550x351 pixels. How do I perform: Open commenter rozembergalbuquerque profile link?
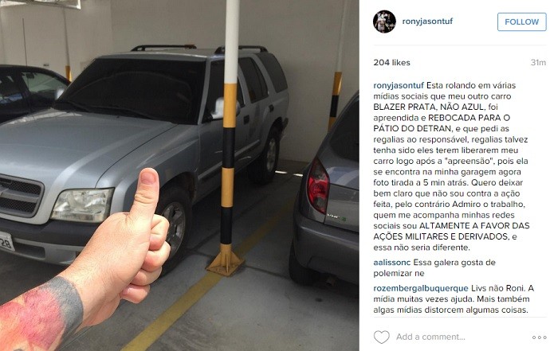[421, 288]
